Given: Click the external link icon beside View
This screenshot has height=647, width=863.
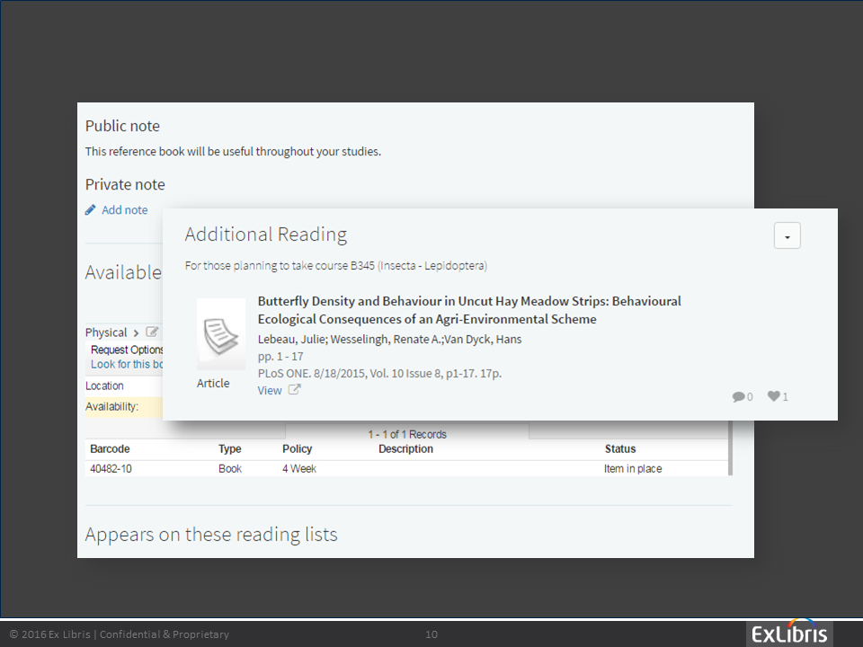Looking at the screenshot, I should click(x=294, y=390).
